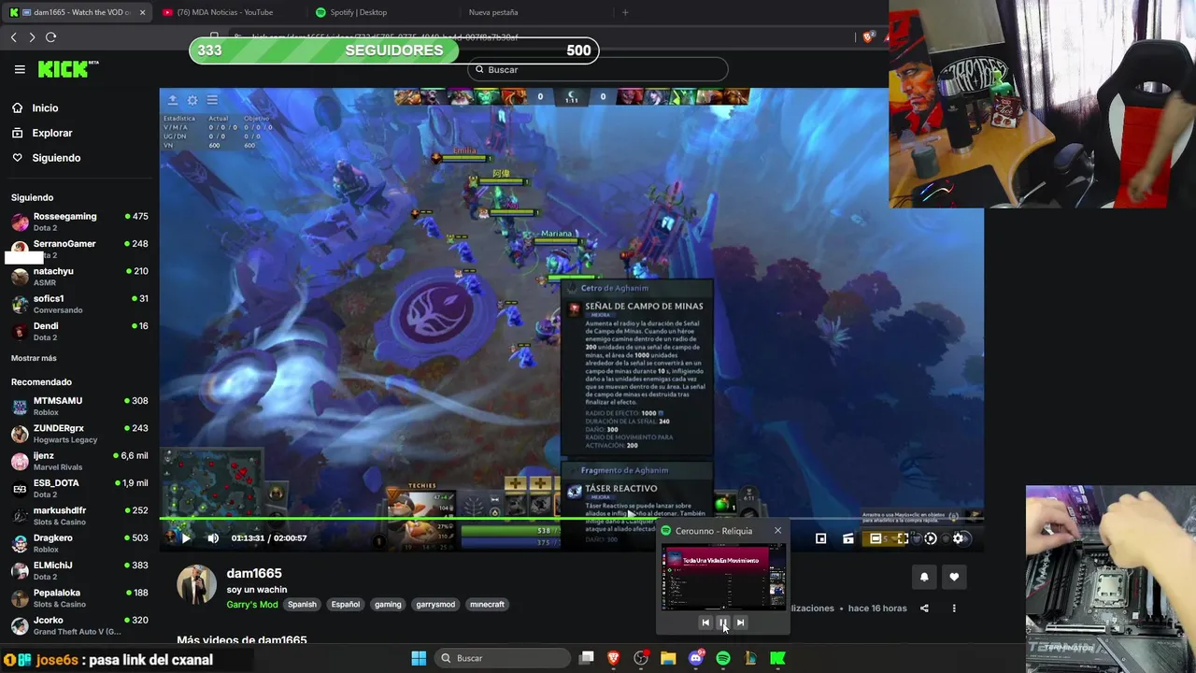Open Windows Start menu
Image resolution: width=1196 pixels, height=673 pixels.
(x=419, y=658)
